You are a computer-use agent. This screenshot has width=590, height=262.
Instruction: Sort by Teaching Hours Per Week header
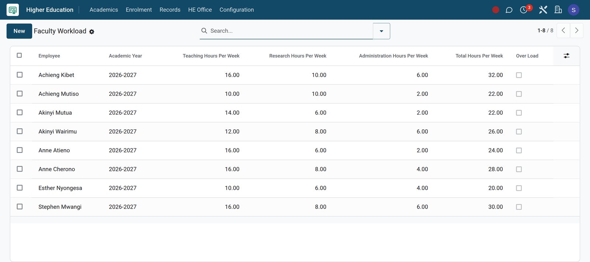(x=211, y=56)
